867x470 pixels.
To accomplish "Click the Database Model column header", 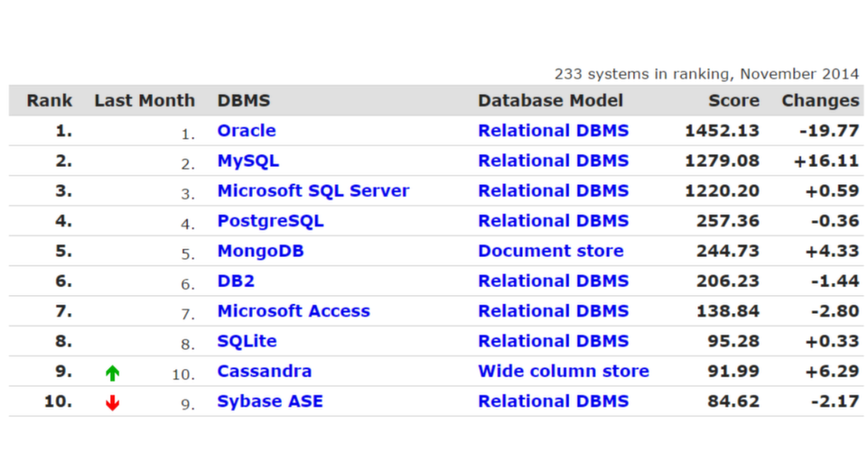I will (x=550, y=100).
